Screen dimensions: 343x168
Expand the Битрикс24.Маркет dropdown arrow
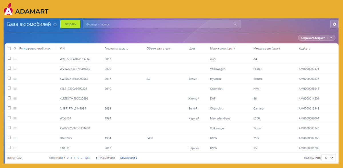(x=331, y=38)
